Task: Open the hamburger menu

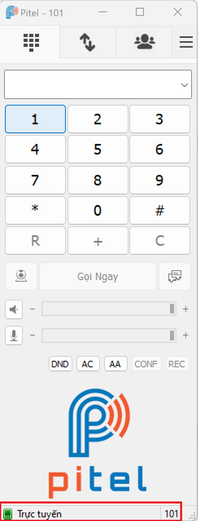Action: tap(186, 42)
